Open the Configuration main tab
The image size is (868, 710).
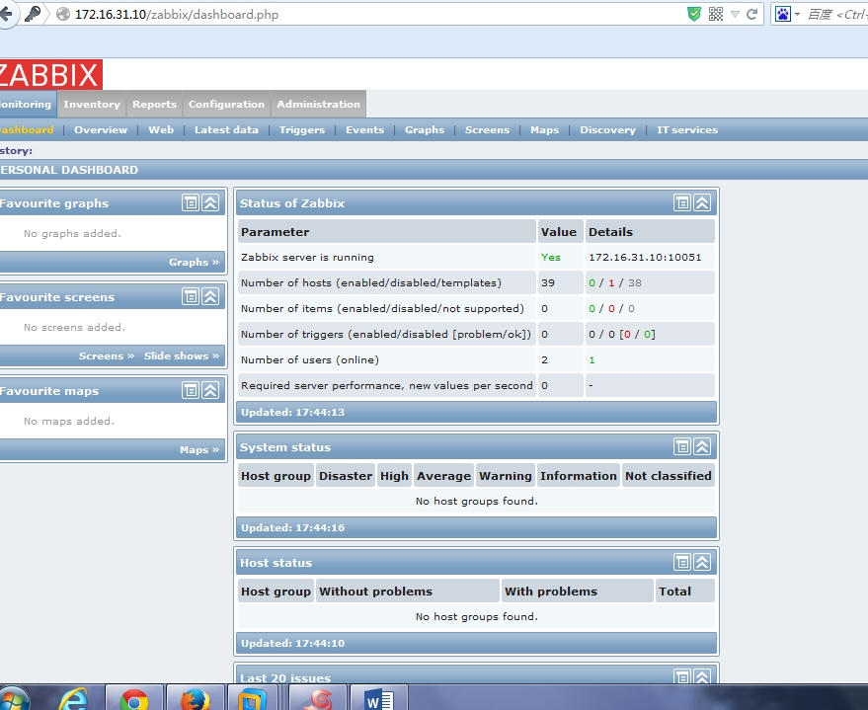(x=226, y=104)
